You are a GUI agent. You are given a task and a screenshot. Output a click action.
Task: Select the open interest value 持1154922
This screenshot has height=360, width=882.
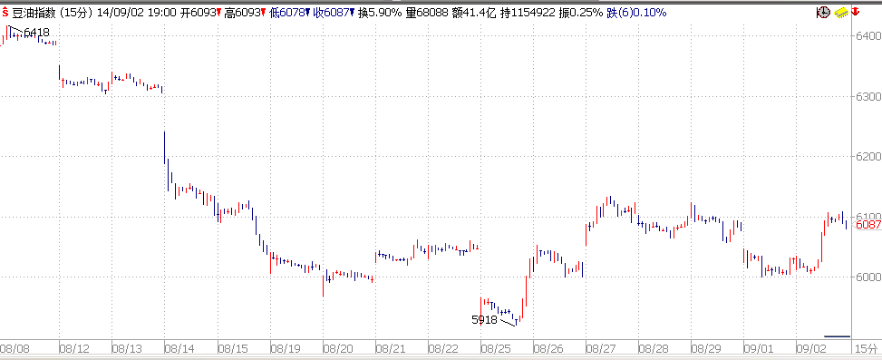point(527,13)
